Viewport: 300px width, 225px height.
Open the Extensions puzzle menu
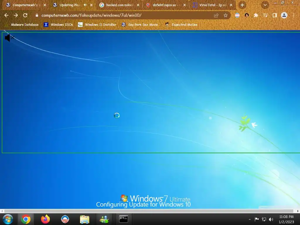(256, 15)
